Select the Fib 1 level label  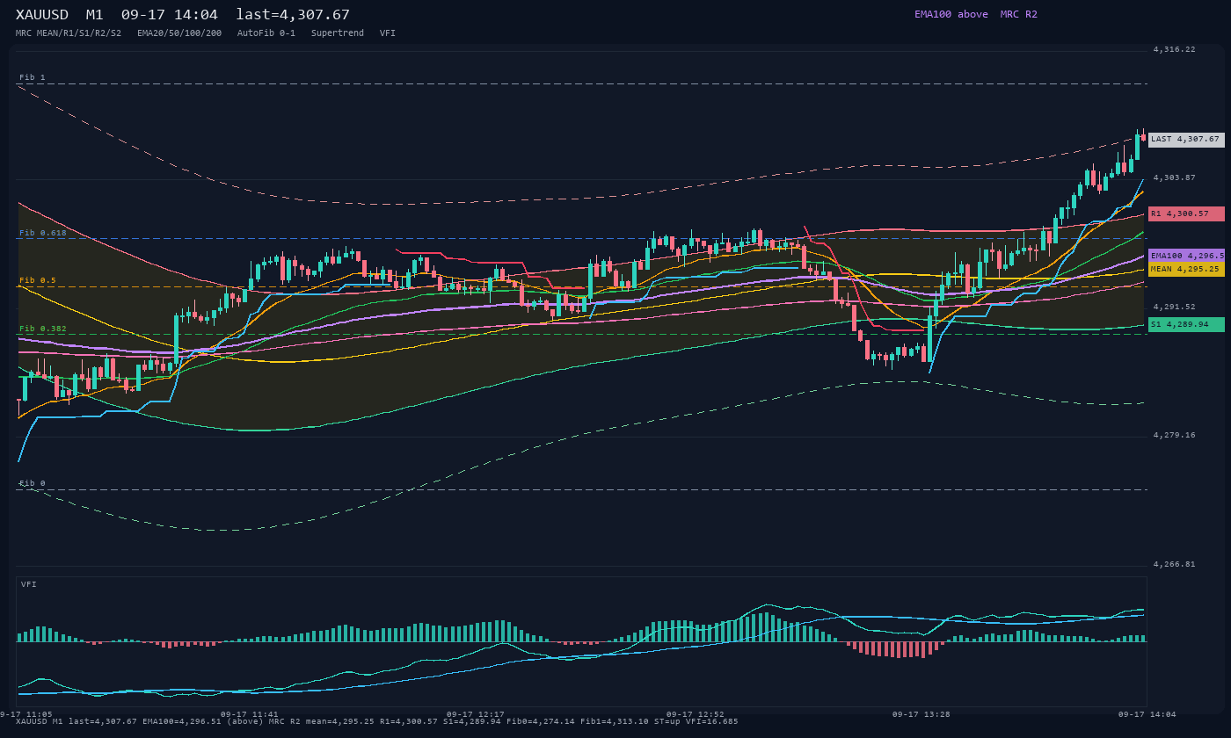33,77
